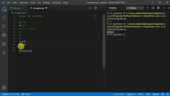Open the Help menu
Screen dimensions: 170x96
(x=65, y=2)
